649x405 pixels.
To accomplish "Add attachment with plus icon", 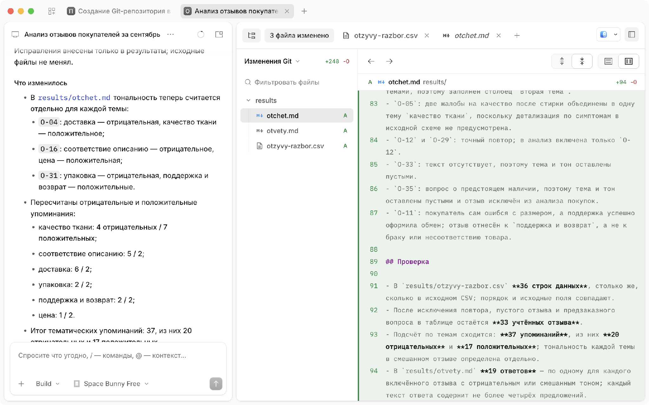I will pyautogui.click(x=21, y=384).
